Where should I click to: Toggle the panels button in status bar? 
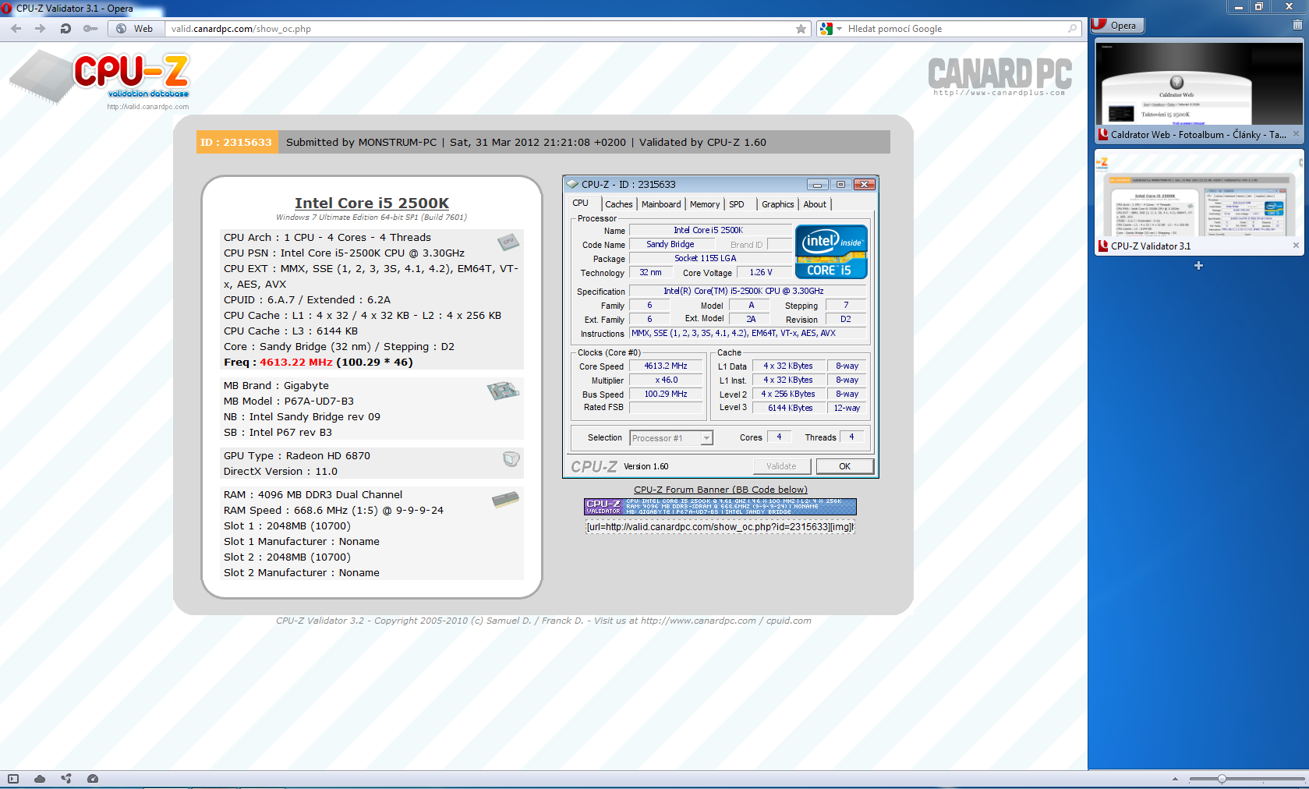tap(13, 779)
